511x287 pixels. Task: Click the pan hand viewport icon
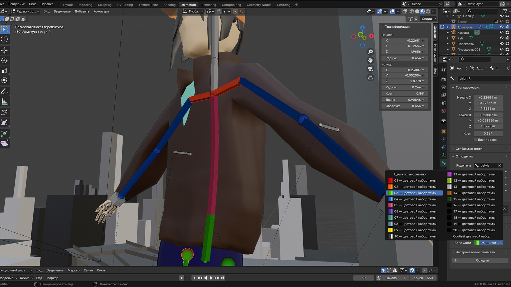click(370, 60)
